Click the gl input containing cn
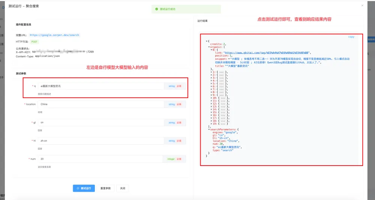Viewport: 375px width, 200px height. [x=100, y=122]
